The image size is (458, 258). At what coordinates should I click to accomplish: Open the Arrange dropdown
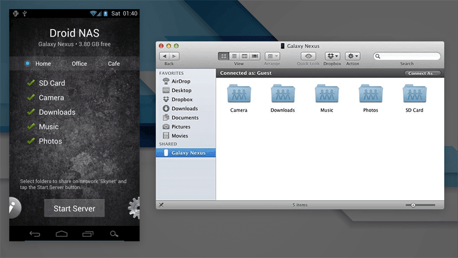pos(273,56)
